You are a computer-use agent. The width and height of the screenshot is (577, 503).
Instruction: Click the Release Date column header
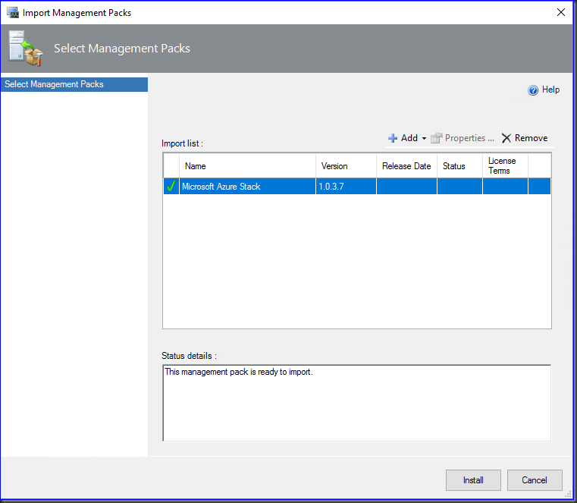tap(406, 166)
